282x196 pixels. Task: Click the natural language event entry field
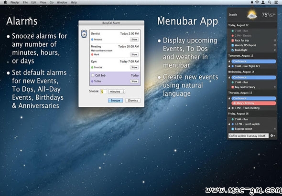(249, 136)
